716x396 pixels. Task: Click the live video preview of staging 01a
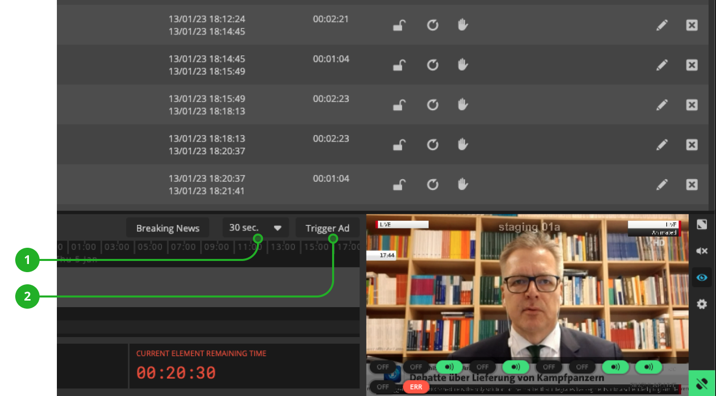pyautogui.click(x=527, y=294)
